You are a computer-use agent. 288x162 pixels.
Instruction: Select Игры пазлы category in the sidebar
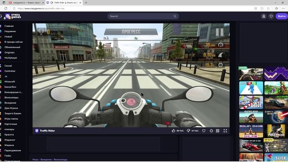tap(11, 119)
